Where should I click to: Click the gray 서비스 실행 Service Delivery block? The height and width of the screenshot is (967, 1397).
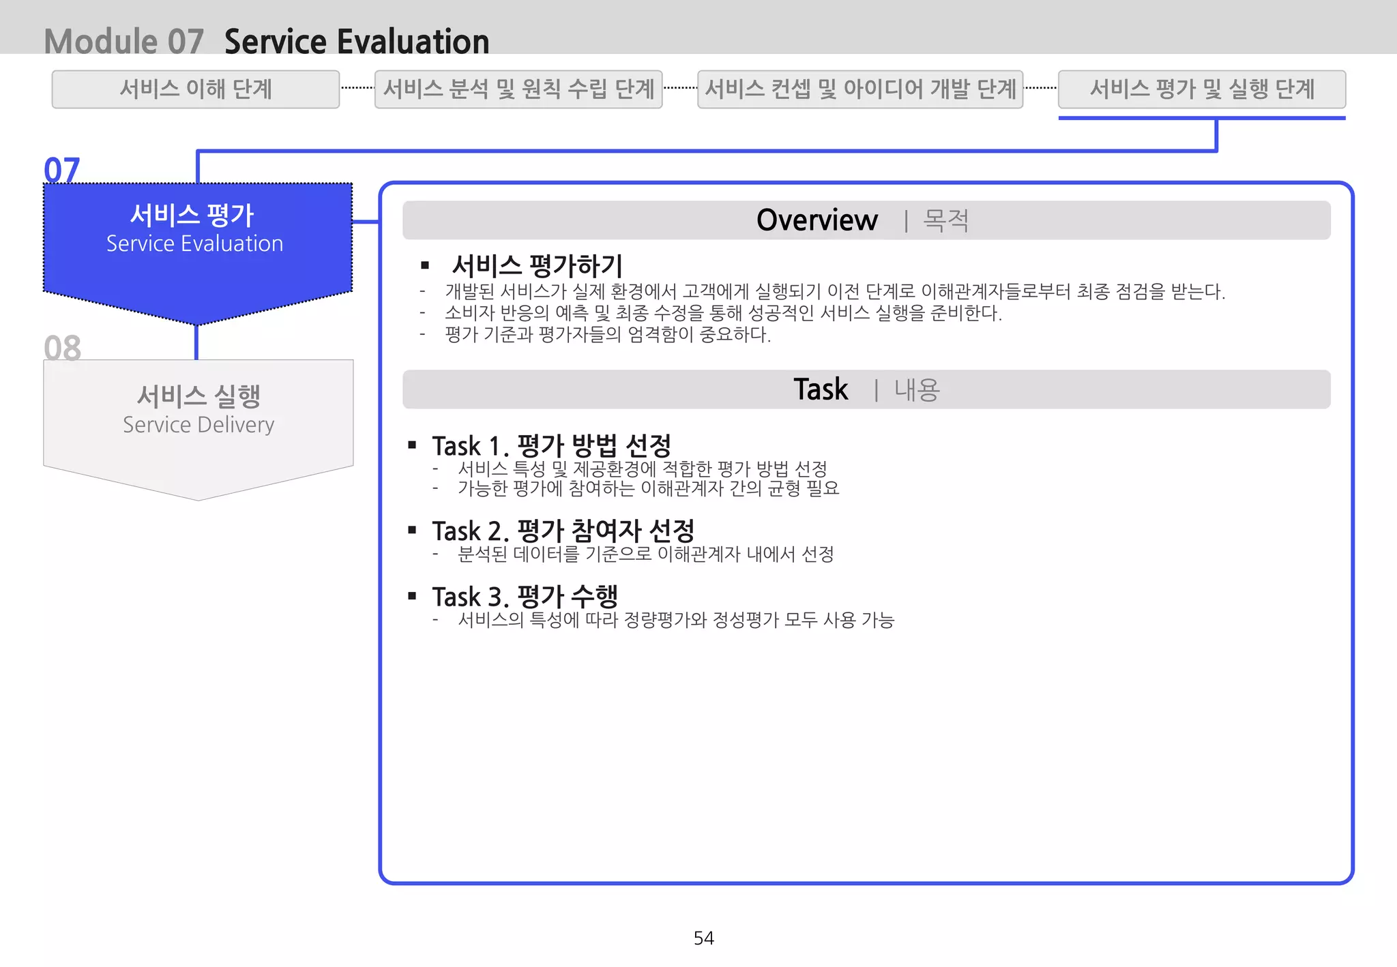[x=198, y=430]
